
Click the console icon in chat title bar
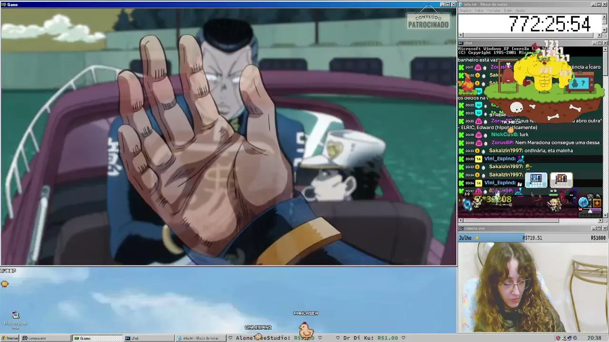click(461, 43)
